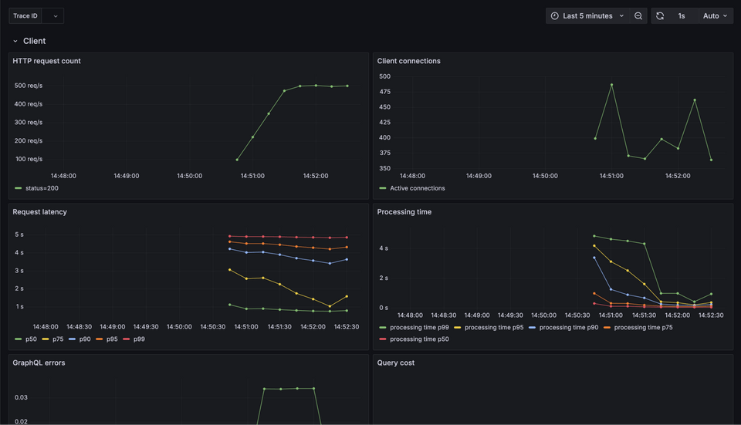The width and height of the screenshot is (741, 425).
Task: Toggle the p90 latency legend series
Action: tap(85, 339)
